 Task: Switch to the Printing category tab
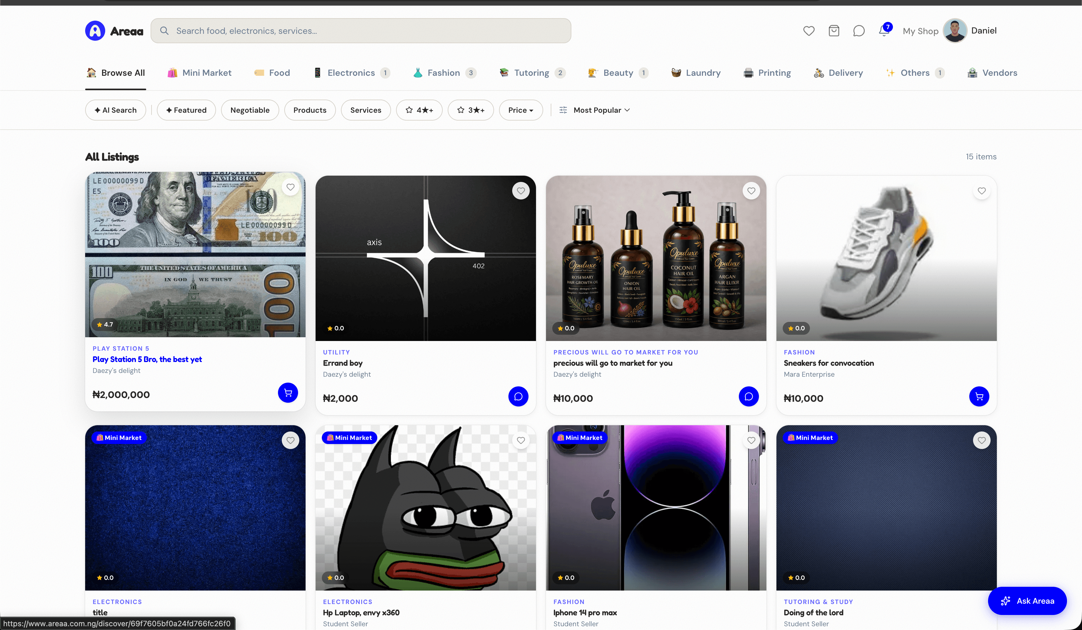tap(767, 73)
